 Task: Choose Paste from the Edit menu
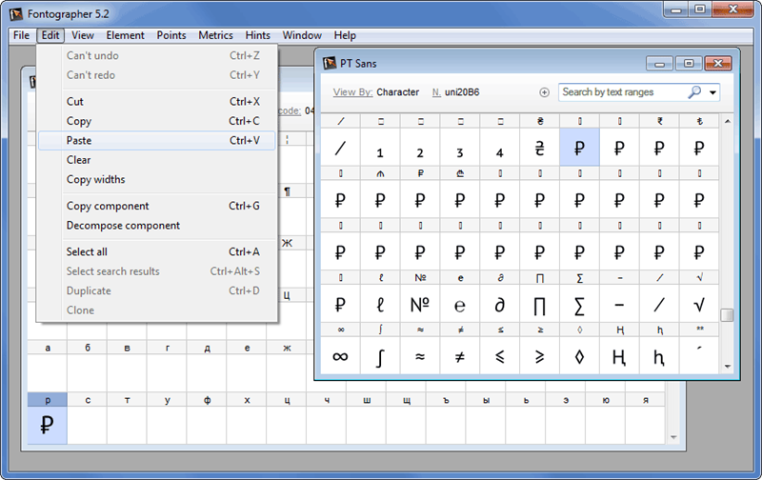point(79,140)
